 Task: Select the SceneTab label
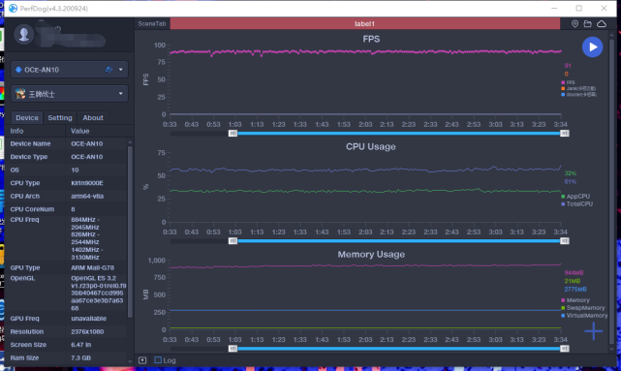pos(152,24)
